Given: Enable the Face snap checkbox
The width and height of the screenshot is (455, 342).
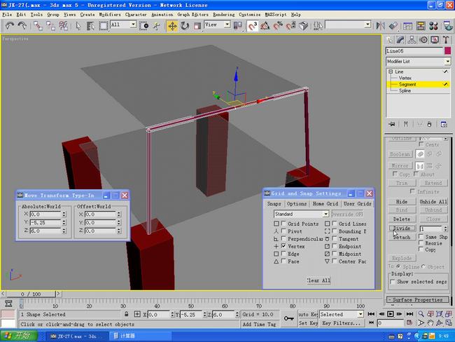Looking at the screenshot, I should 283,261.
